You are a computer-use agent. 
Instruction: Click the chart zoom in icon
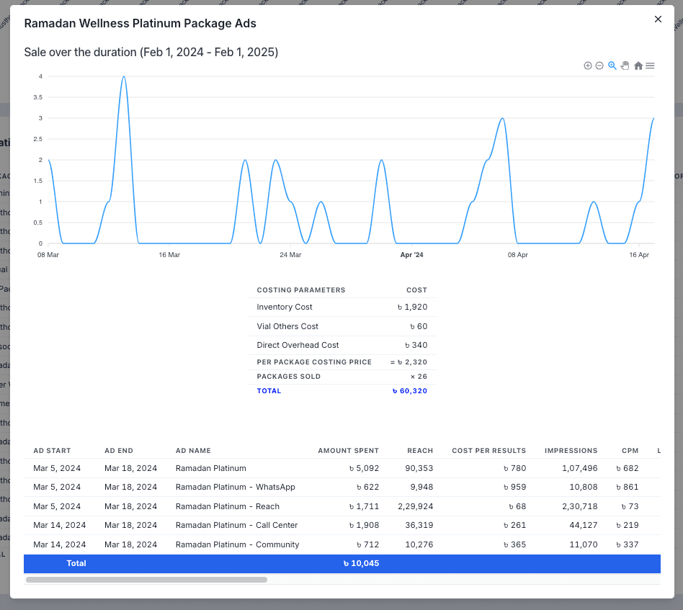[x=588, y=66]
